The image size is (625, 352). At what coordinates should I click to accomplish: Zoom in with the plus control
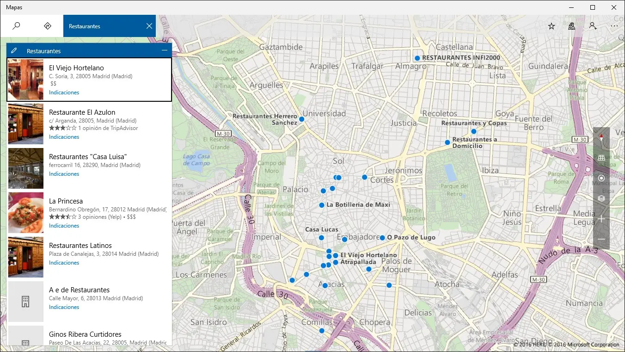[601, 219]
